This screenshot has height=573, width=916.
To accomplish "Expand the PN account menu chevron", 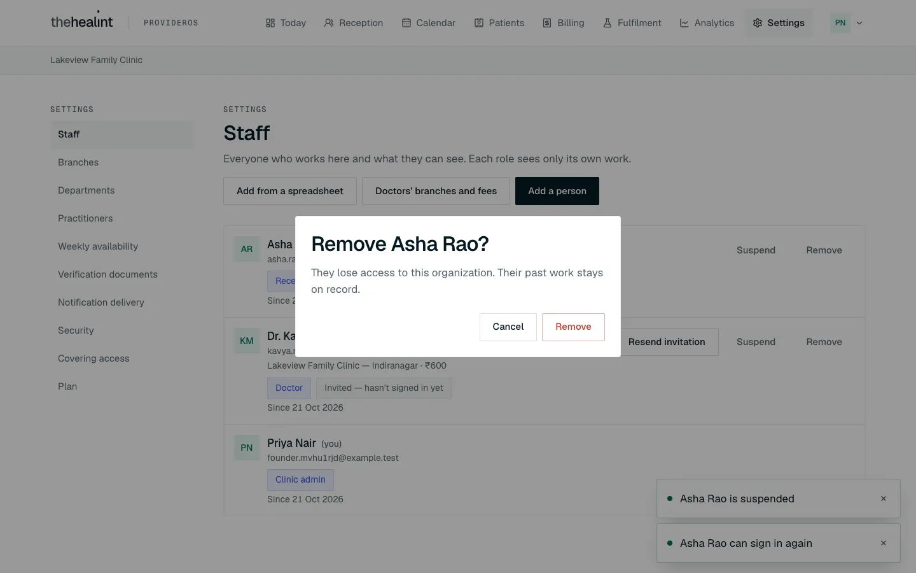I will [x=859, y=23].
